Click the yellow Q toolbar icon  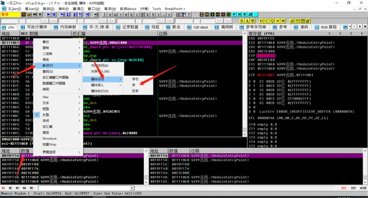coord(272,21)
